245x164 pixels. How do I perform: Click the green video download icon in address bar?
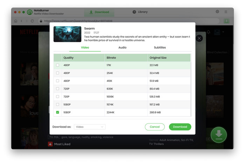[x=226, y=21]
